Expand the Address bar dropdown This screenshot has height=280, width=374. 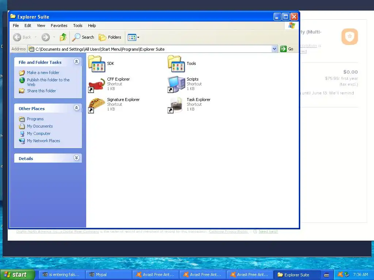(x=274, y=49)
